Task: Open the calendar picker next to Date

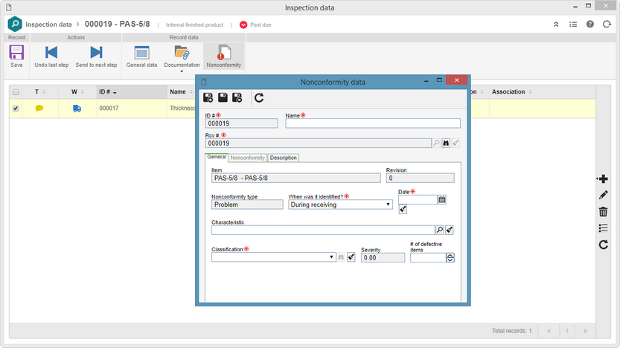Action: point(442,199)
